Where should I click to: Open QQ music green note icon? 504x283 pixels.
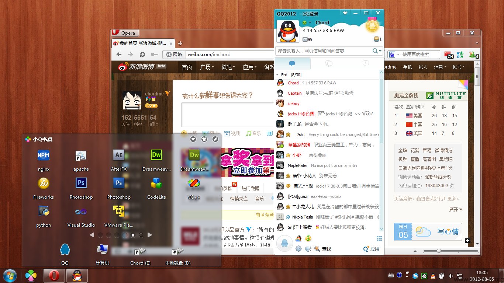click(x=308, y=238)
